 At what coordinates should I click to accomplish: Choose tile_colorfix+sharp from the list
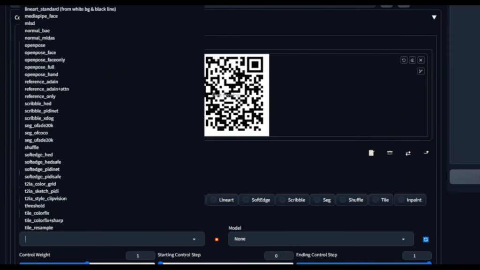[44, 220]
